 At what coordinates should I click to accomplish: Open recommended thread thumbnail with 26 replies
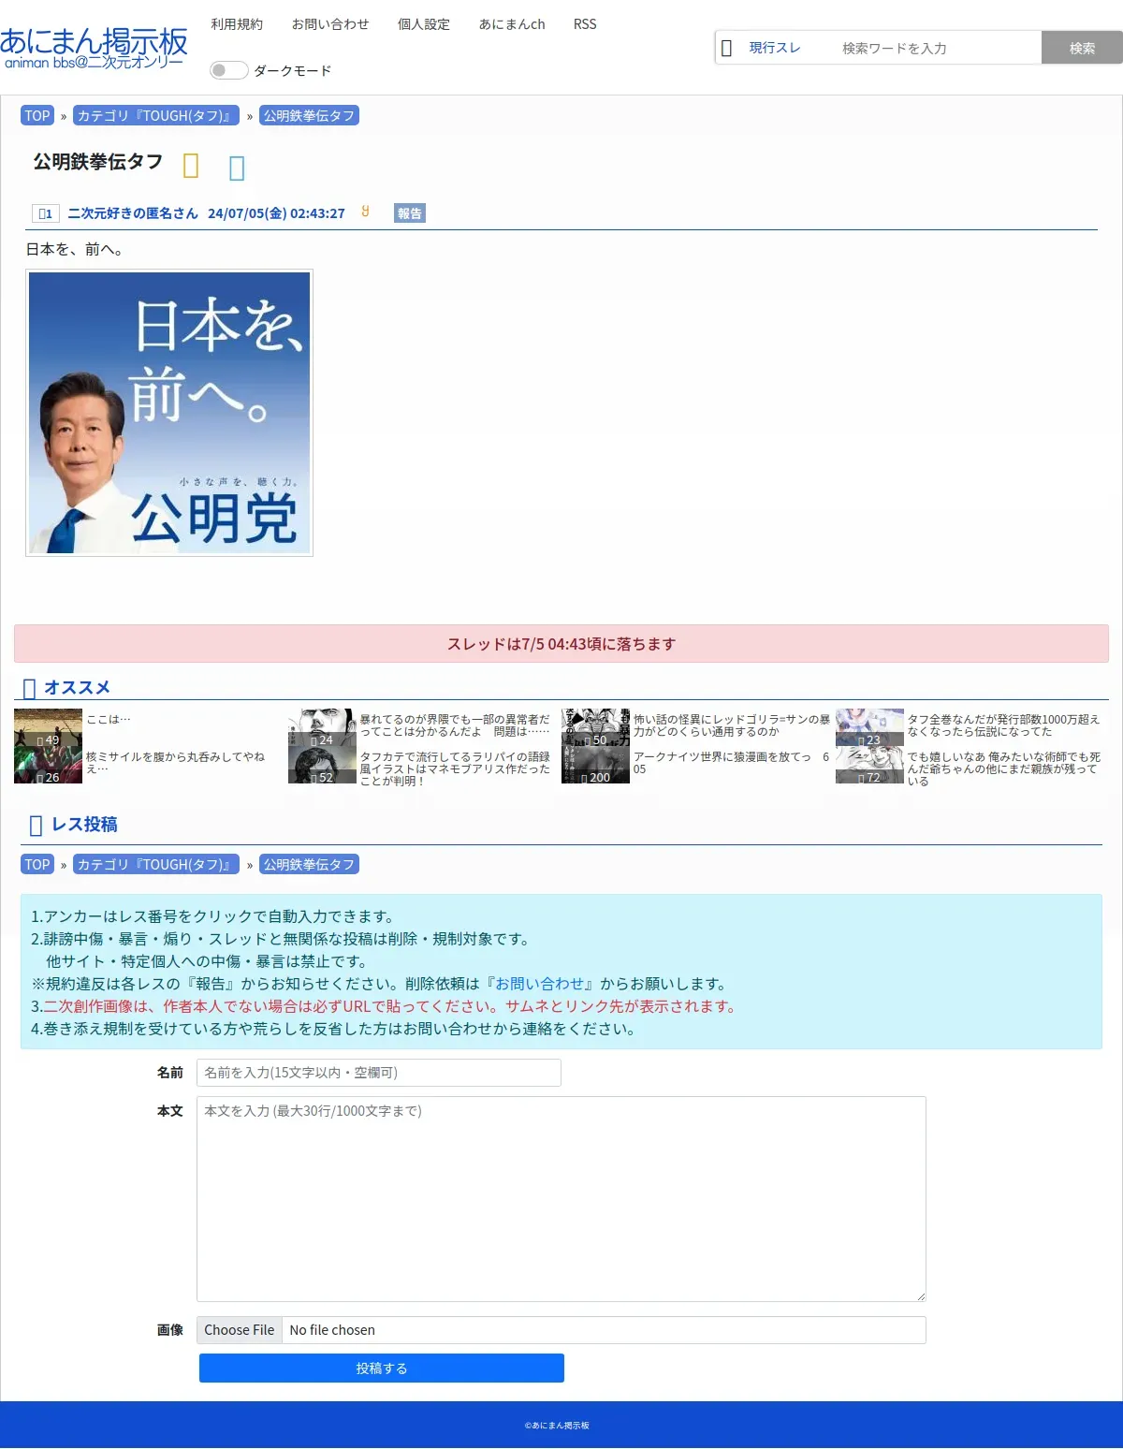click(x=48, y=765)
